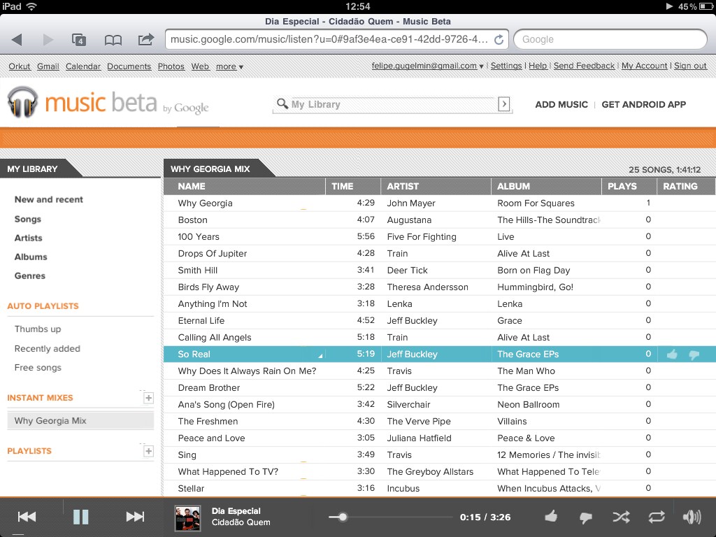Sort songs by the RATING column
Viewport: 716px width, 537px height.
(685, 186)
